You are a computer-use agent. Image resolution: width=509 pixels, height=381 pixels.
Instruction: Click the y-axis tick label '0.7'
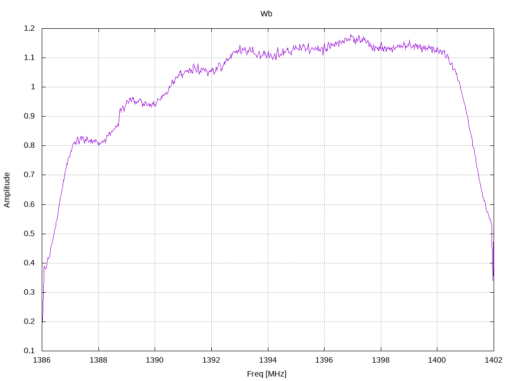coord(29,175)
